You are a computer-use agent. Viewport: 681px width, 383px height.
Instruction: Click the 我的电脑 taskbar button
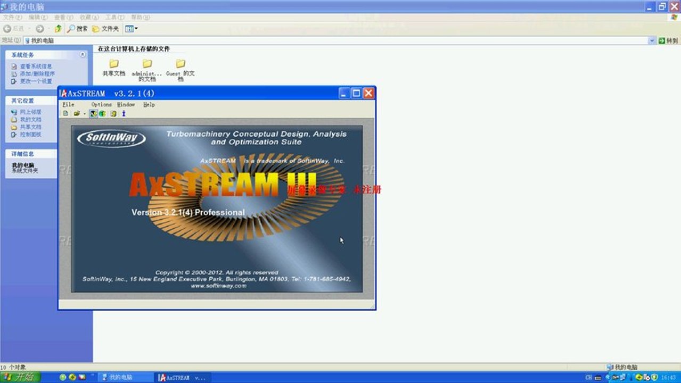click(x=125, y=378)
